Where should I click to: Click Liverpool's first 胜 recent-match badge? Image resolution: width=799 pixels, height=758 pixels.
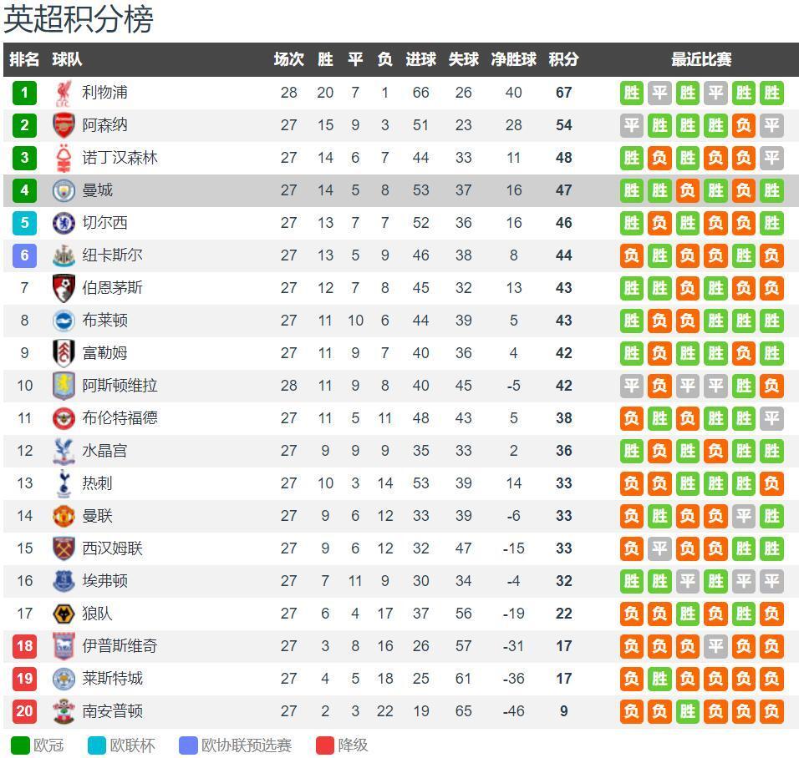tap(632, 93)
